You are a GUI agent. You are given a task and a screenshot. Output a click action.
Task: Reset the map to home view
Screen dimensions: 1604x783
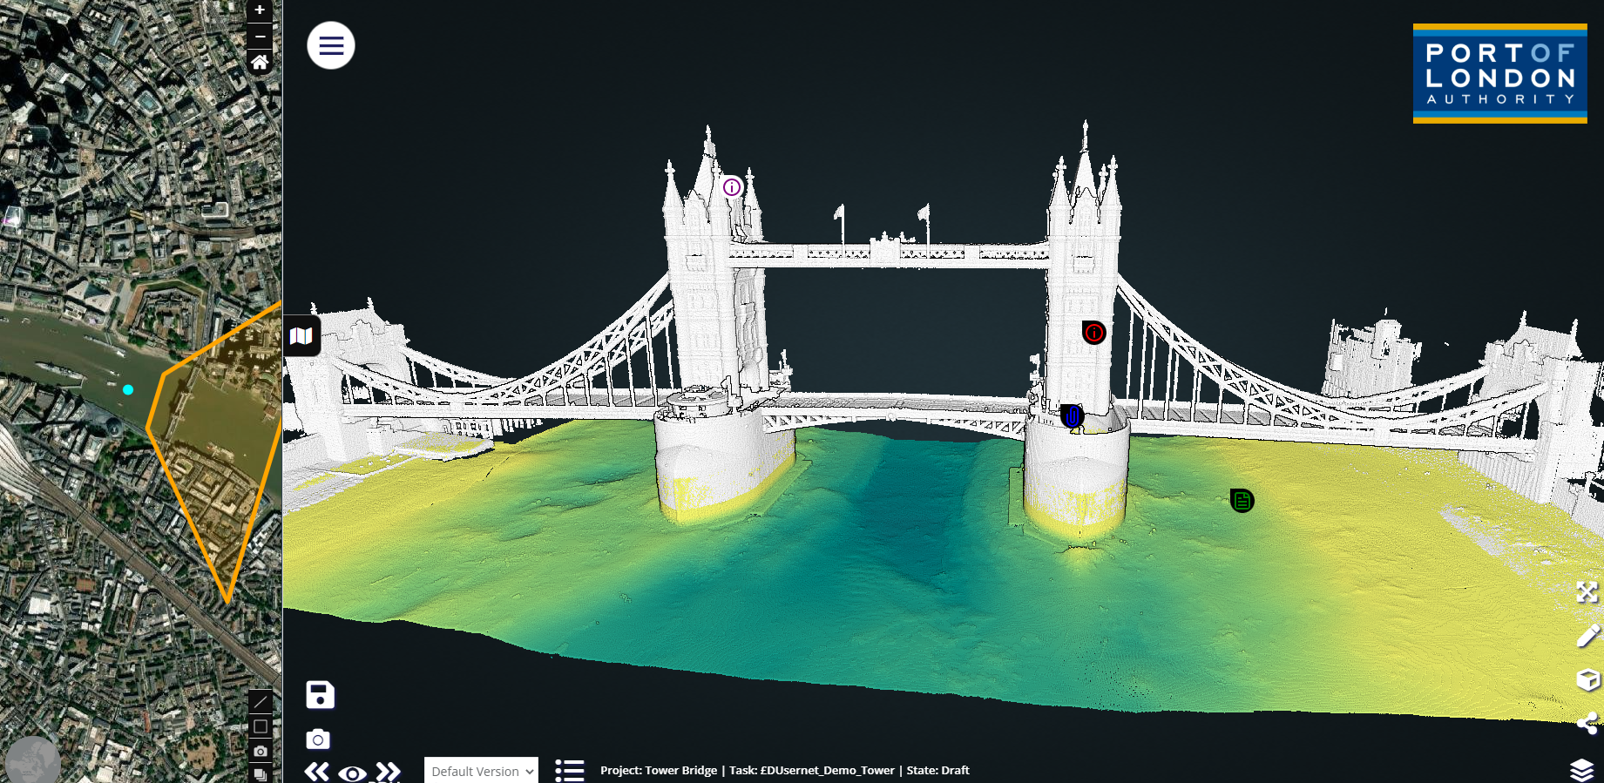260,62
